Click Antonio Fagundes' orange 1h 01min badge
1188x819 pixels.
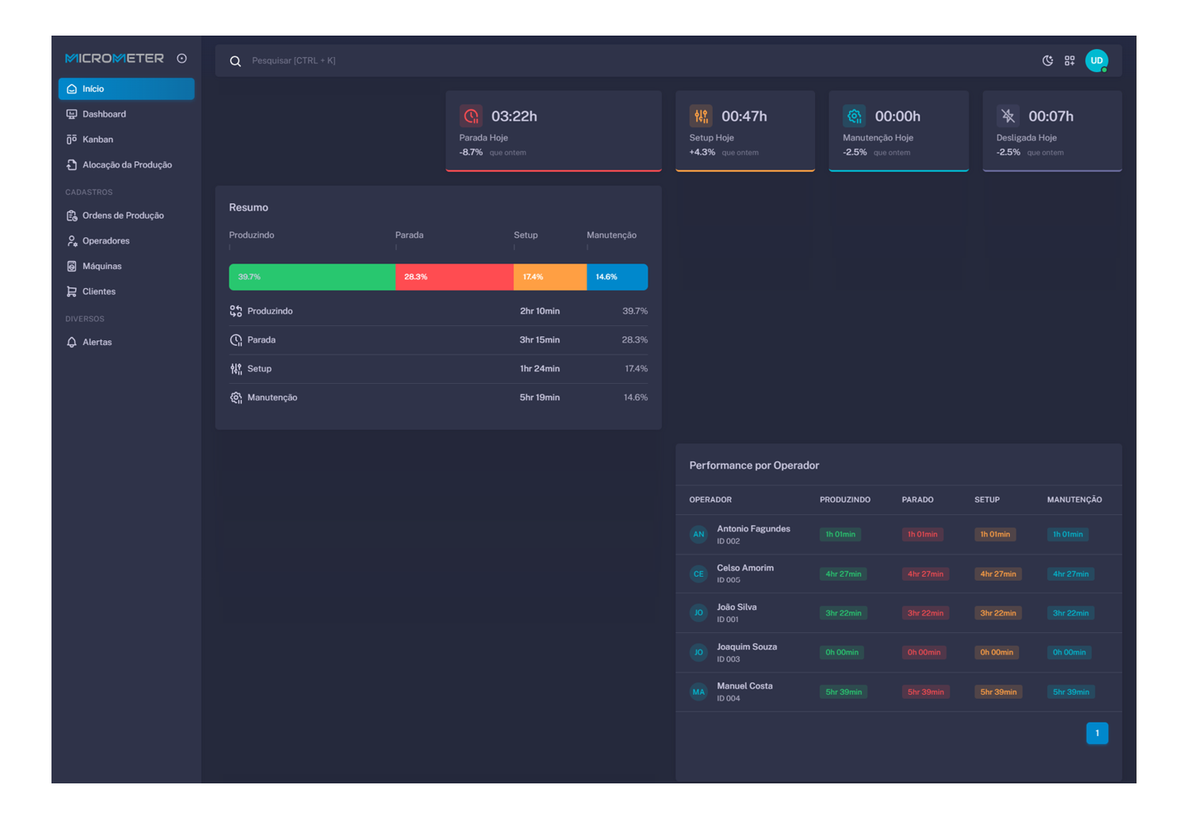996,535
